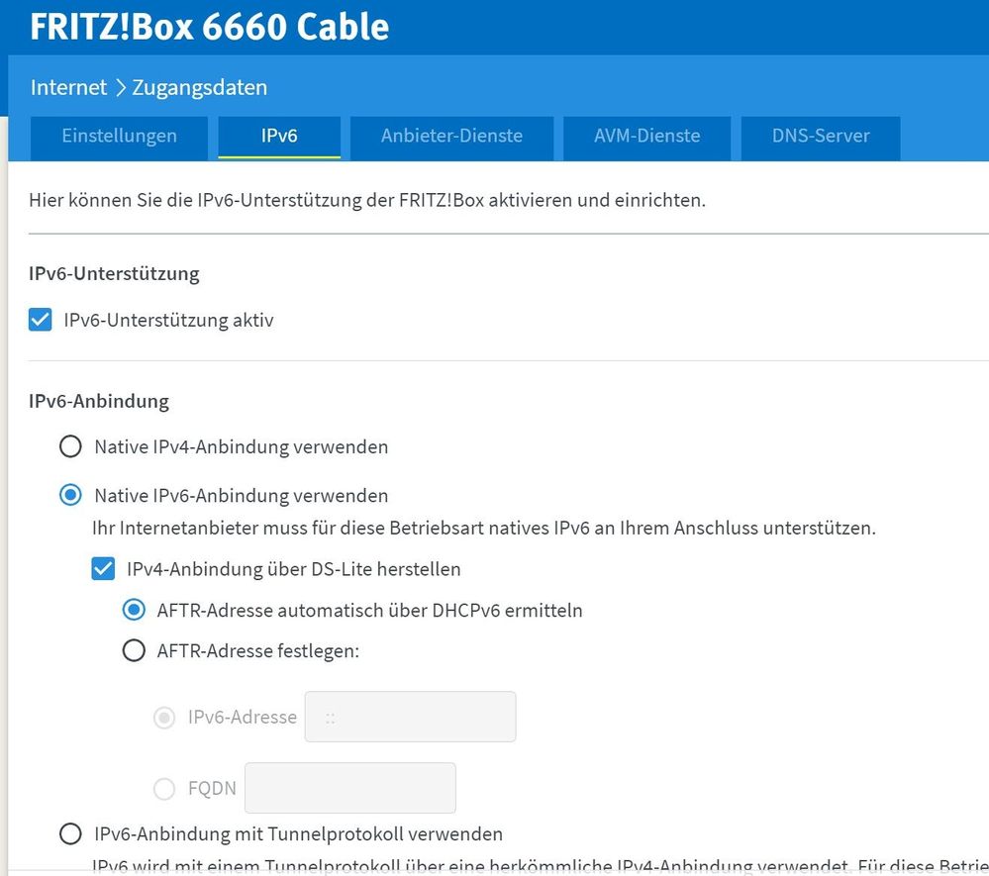Click the Zugangsdaten breadcrumb link
The height and width of the screenshot is (876, 989).
tap(198, 87)
